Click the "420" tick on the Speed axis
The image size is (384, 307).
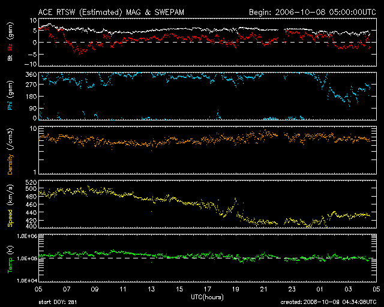pyautogui.click(x=31, y=221)
